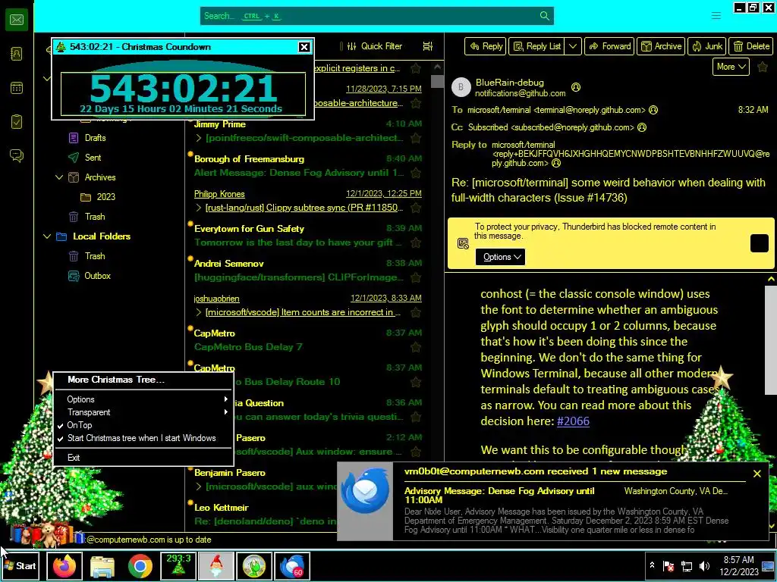Archive the open message
777x582 pixels.
click(661, 46)
